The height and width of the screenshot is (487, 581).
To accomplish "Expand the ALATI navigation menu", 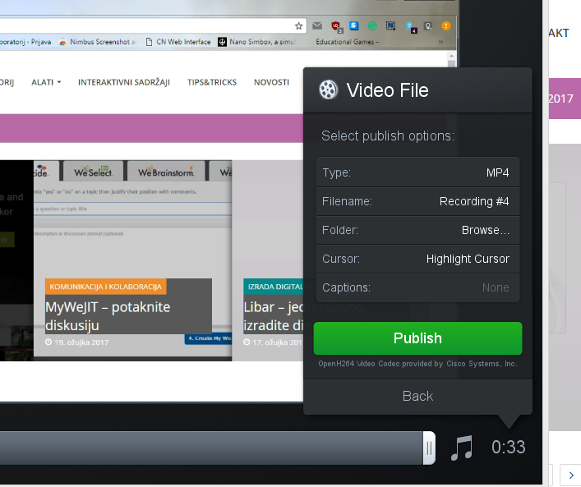I will point(46,82).
